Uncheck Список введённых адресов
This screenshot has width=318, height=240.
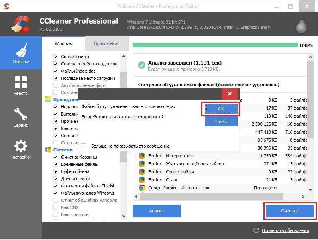pyautogui.click(x=56, y=64)
